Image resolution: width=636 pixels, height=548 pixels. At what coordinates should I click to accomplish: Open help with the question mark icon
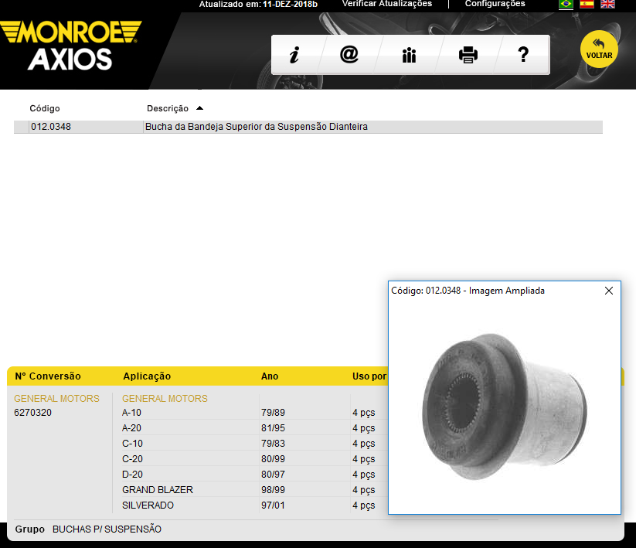[523, 55]
